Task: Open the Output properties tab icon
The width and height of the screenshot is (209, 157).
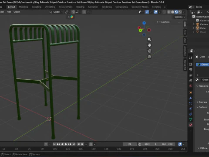Action: [191, 70]
